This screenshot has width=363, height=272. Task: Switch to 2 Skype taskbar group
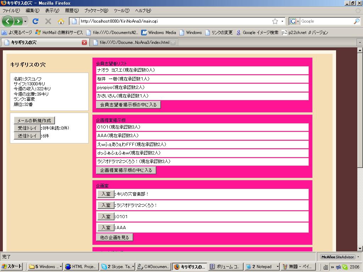pos(118,267)
